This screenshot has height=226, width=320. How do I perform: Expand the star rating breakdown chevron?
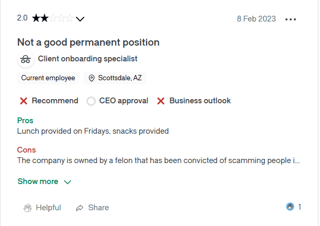pos(80,19)
